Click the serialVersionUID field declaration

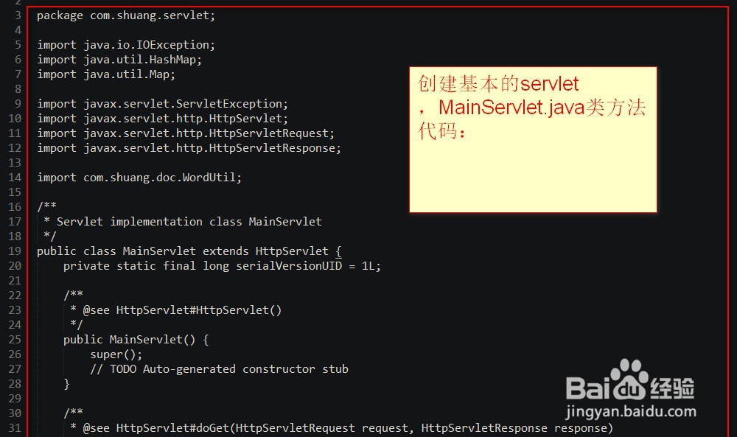pyautogui.click(x=222, y=266)
